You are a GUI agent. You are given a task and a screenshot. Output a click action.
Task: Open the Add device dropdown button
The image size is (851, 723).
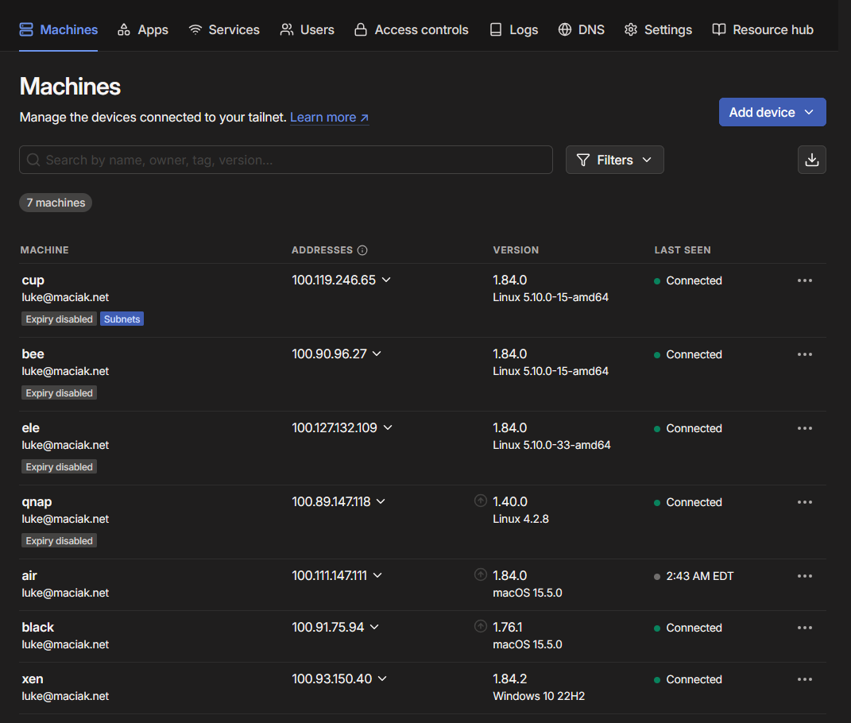[x=772, y=112]
